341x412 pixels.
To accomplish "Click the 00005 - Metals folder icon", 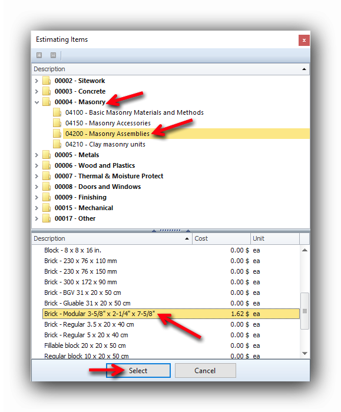I will 47,155.
